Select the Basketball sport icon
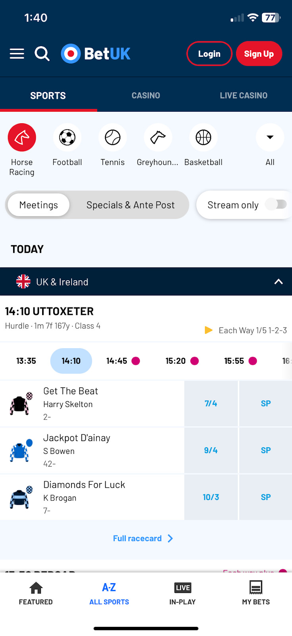The image size is (292, 636). click(203, 138)
